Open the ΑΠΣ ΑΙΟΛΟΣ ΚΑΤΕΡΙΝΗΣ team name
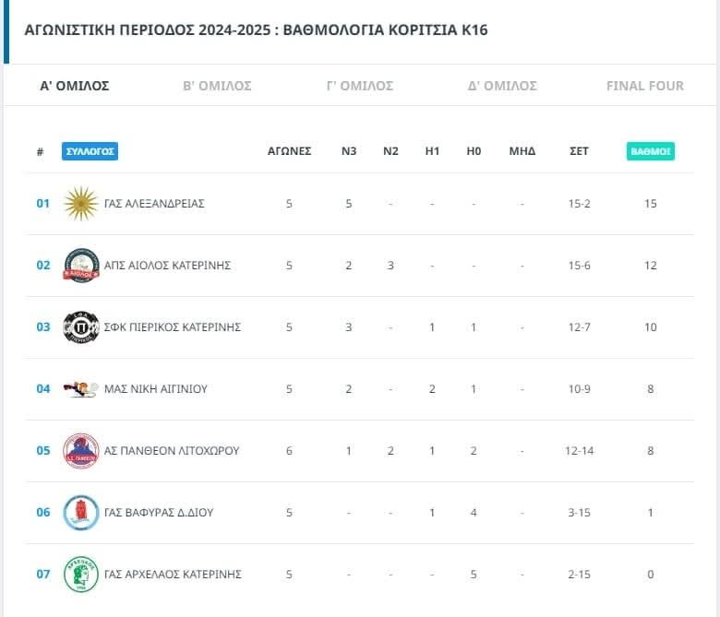The height and width of the screenshot is (617, 720). [168, 266]
